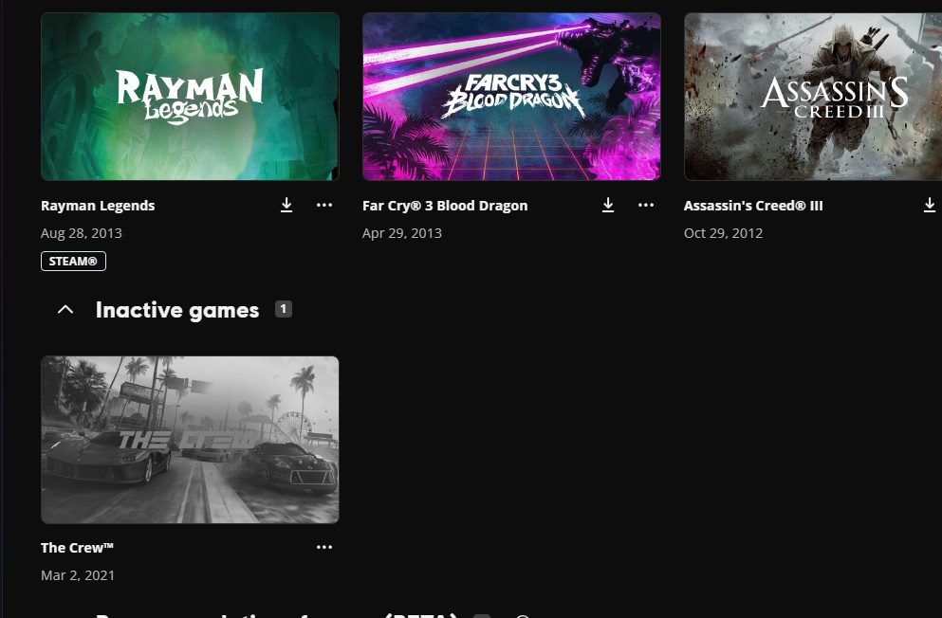The image size is (942, 618).
Task: Open the greyed-out The Crew thumbnail
Action: click(190, 440)
